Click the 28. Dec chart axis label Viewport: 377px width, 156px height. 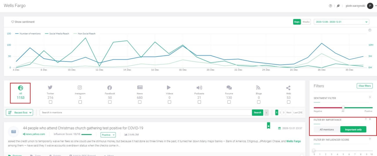pyautogui.click(x=322, y=70)
